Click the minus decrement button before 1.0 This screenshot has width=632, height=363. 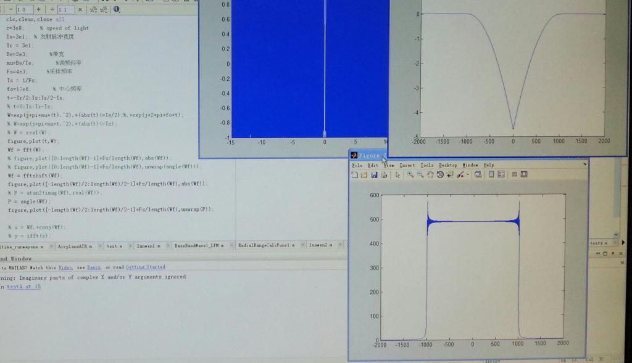pos(10,9)
